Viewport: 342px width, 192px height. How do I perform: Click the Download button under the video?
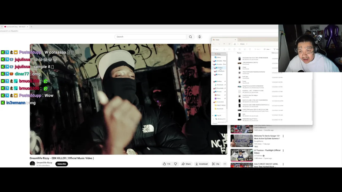(x=201, y=164)
